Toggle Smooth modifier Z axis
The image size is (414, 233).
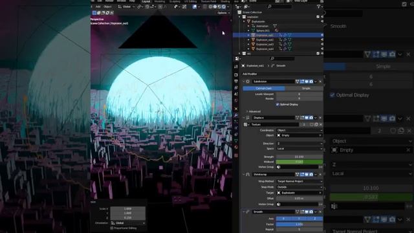(315, 219)
